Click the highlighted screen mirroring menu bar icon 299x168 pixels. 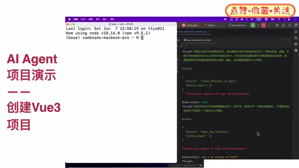coord(259,19)
